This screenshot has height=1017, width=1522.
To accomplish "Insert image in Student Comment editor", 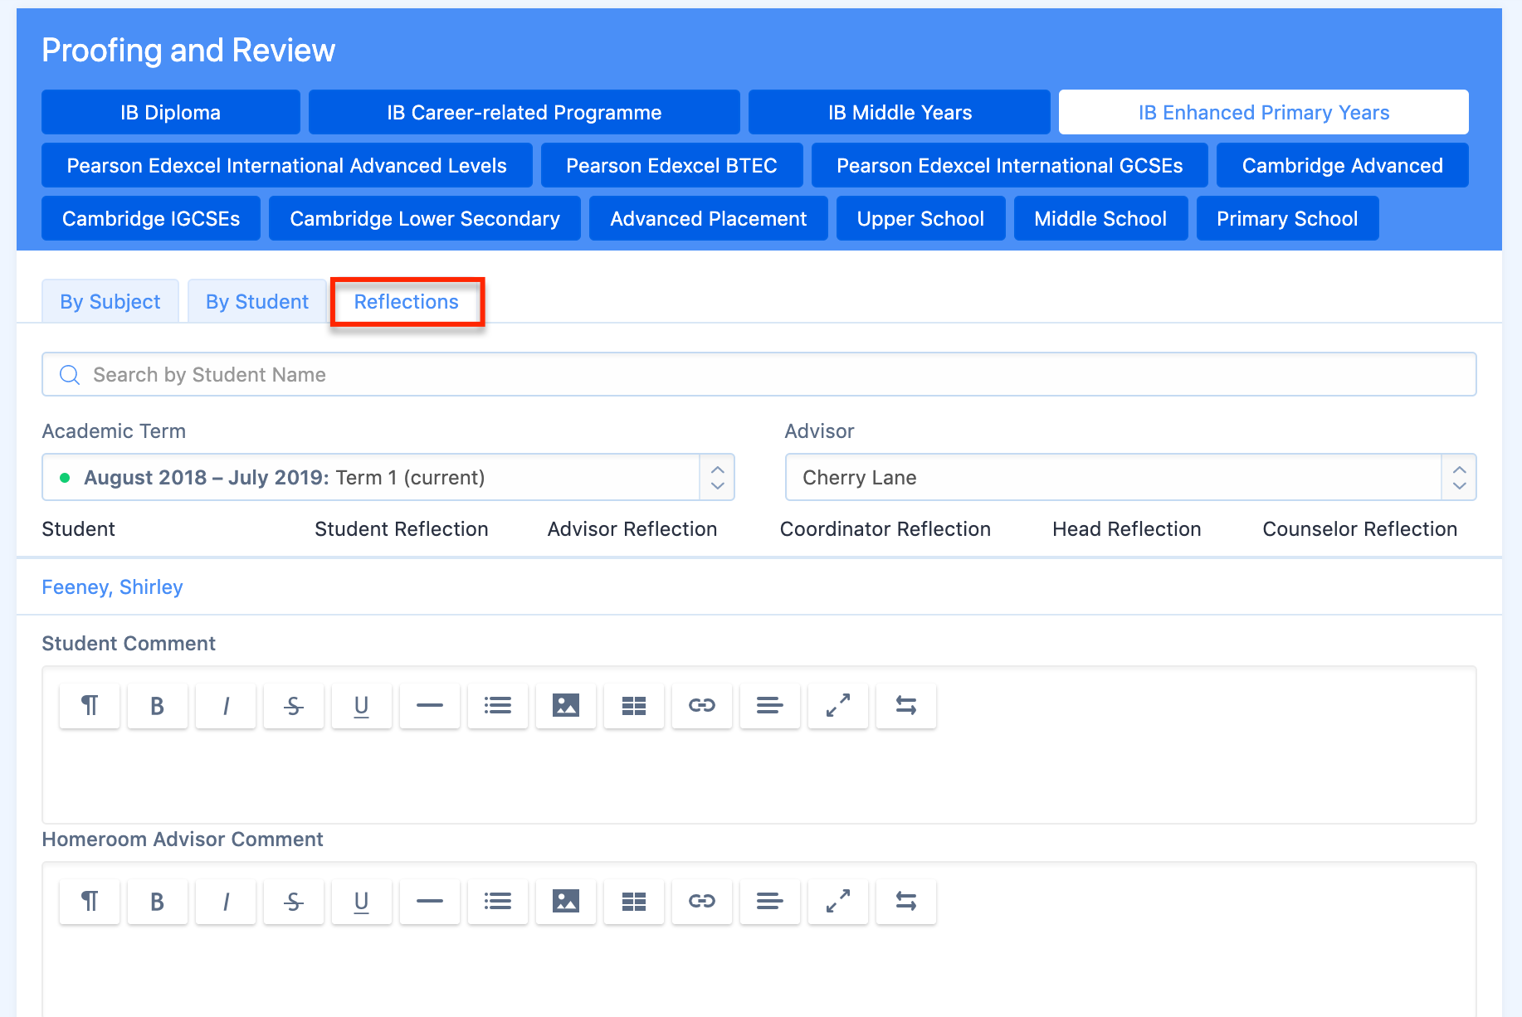I will pos(566,706).
